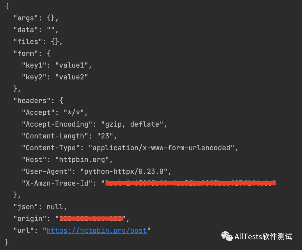302x250 pixels.
Task: Click the WeChat logo icon in watermark
Action: click(x=227, y=236)
